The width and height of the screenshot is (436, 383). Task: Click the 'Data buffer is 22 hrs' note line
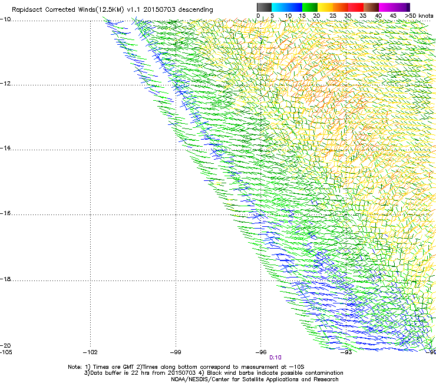213,373
